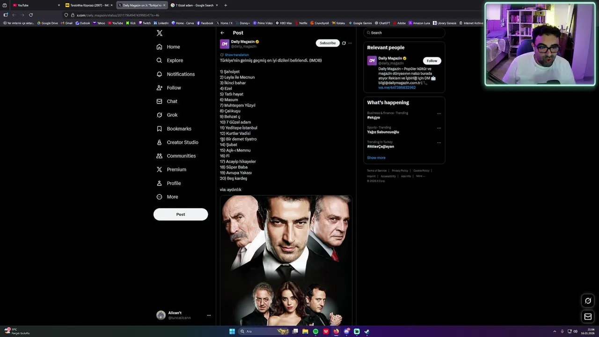Open the LinkedIn bookmark
The width and height of the screenshot is (599, 337).
tap(161, 23)
